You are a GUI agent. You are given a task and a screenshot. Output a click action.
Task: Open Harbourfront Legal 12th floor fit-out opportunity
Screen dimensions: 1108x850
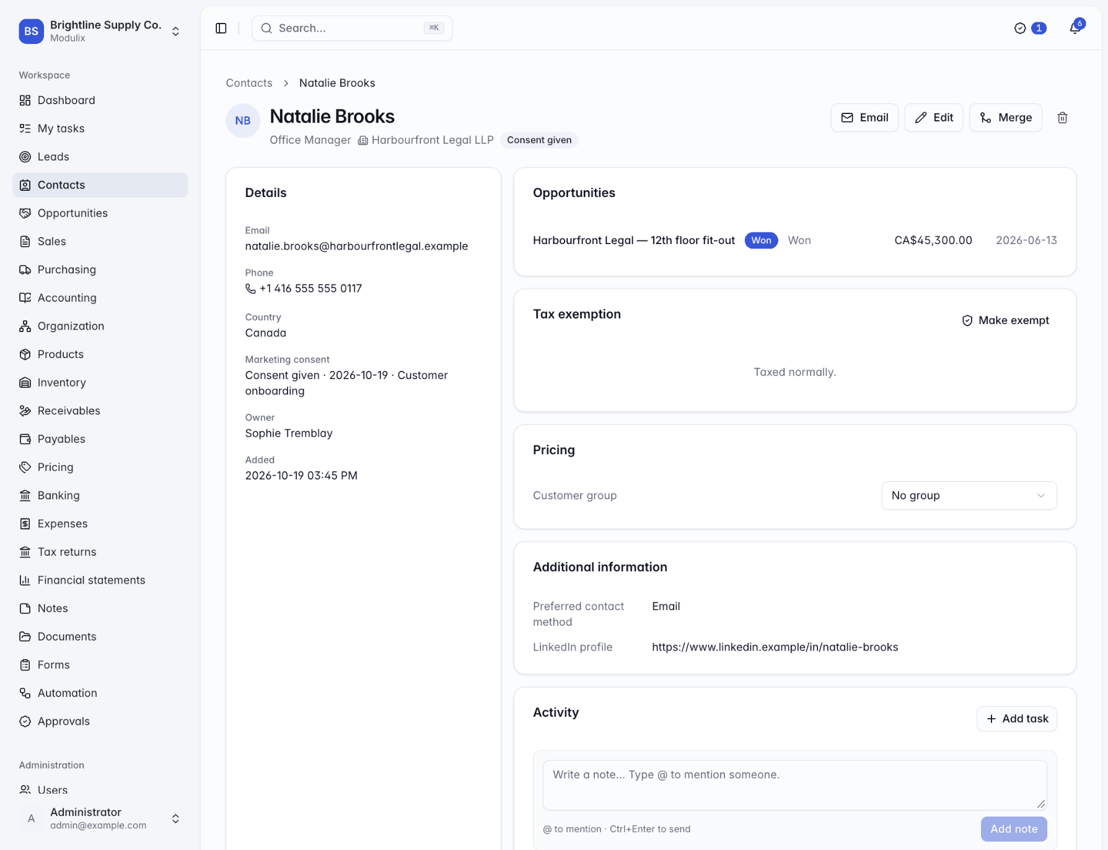[x=634, y=240]
